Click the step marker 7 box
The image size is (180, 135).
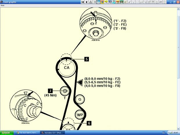click(50, 91)
